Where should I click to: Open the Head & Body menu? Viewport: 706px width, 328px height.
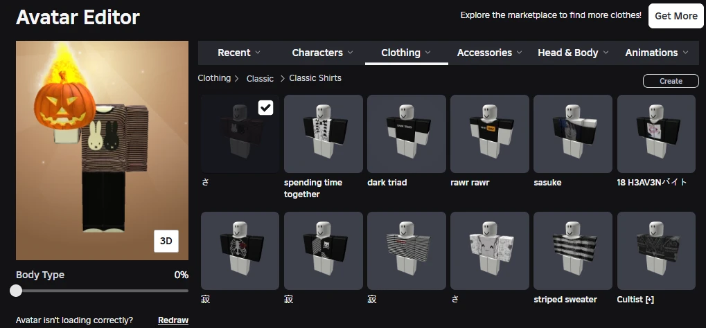(573, 53)
